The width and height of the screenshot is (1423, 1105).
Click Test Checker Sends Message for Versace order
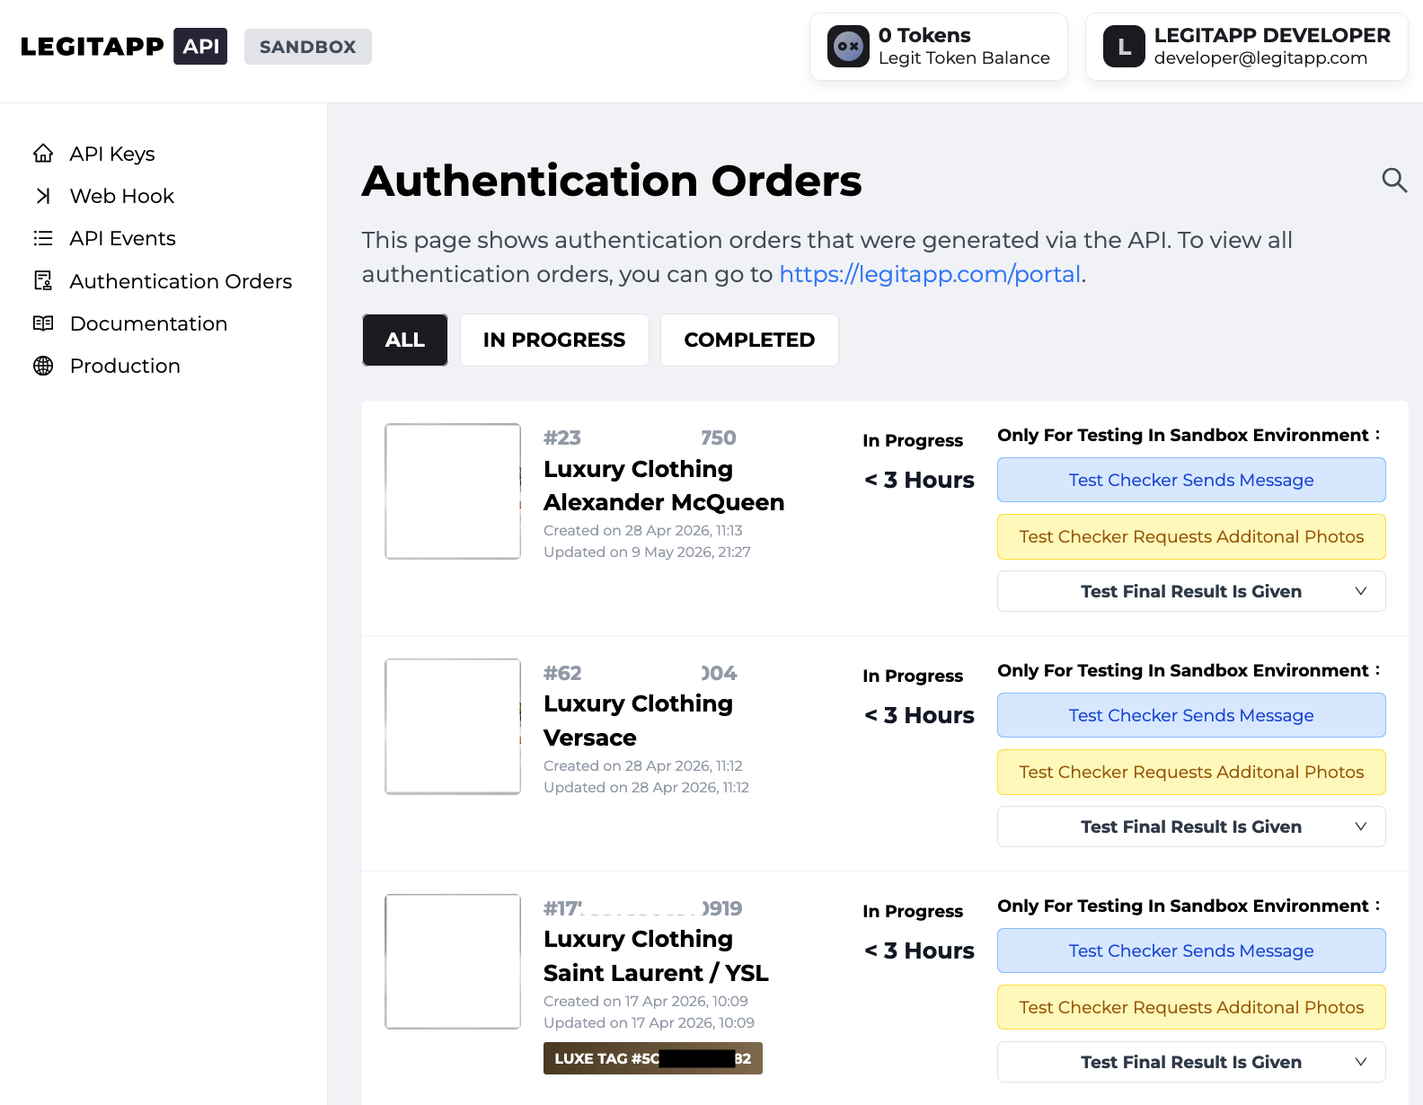1191,715
